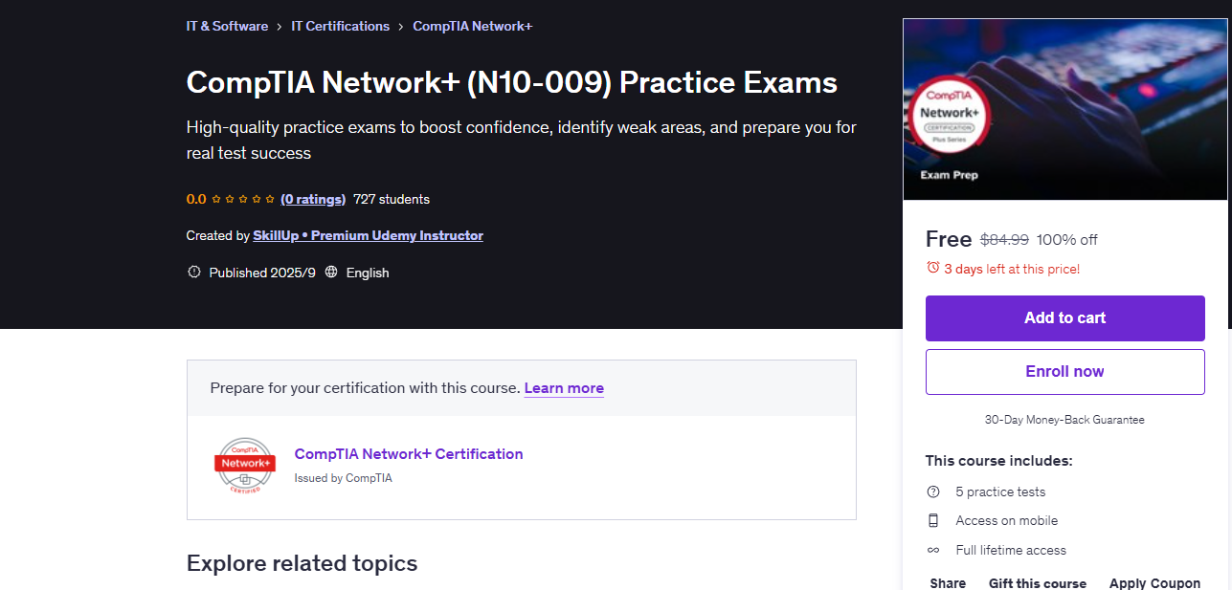The height and width of the screenshot is (590, 1232).
Task: Open the CompTIA Network+ breadcrumb link
Action: point(472,26)
